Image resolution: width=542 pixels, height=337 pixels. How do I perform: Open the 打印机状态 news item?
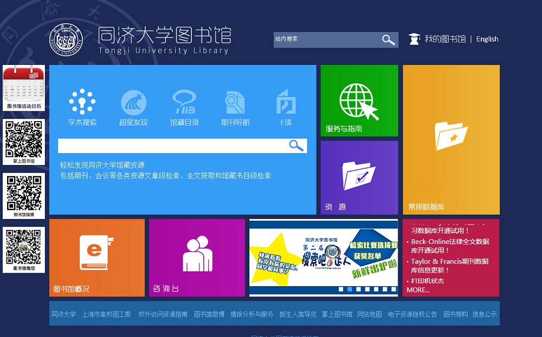[x=427, y=281]
